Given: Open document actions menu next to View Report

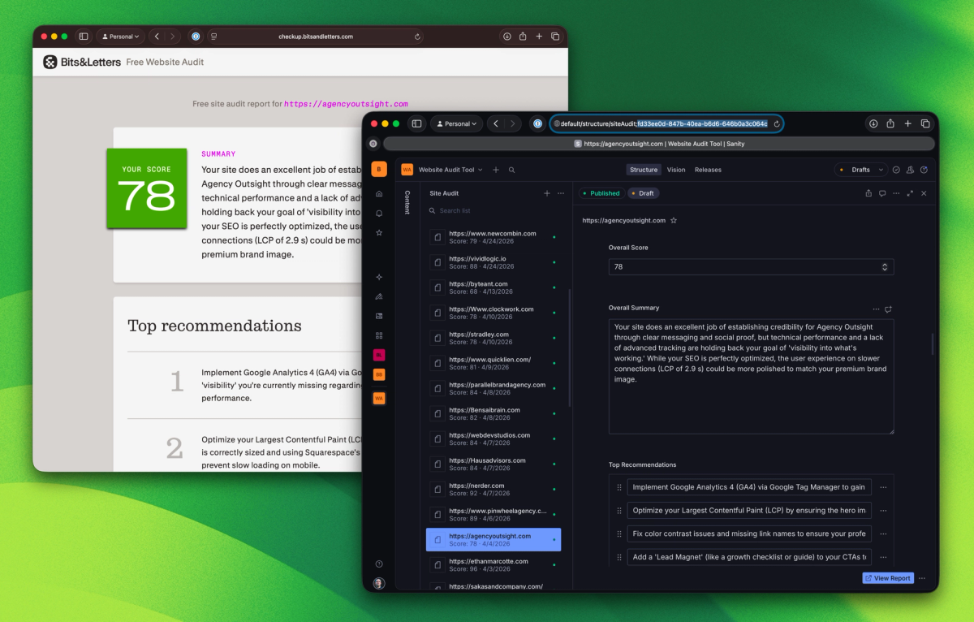Looking at the screenshot, I should pos(922,578).
